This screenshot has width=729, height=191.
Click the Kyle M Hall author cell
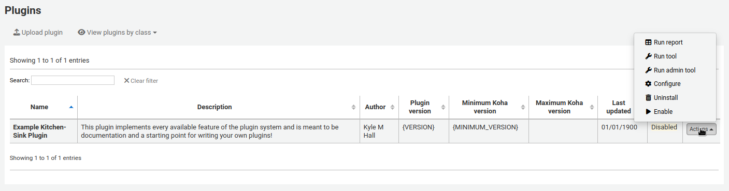(x=379, y=131)
